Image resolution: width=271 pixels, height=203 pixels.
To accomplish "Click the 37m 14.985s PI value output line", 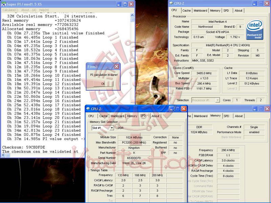I will tap(46, 139).
